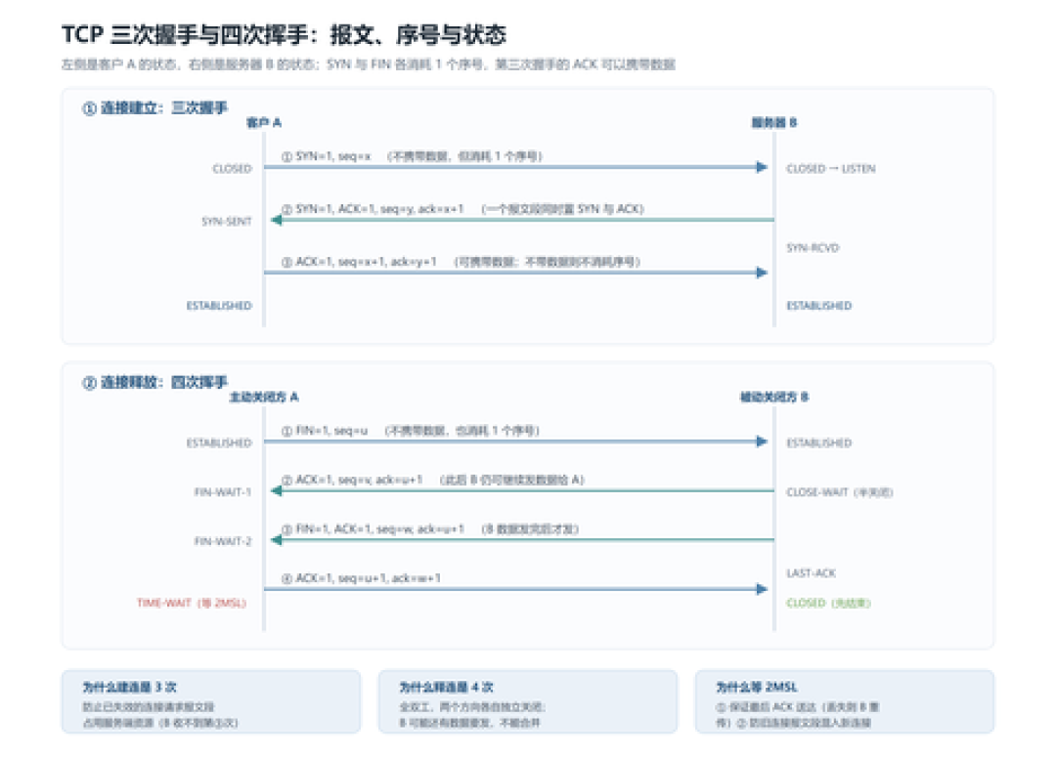Click the 'LAST-ACK' state label

click(811, 573)
